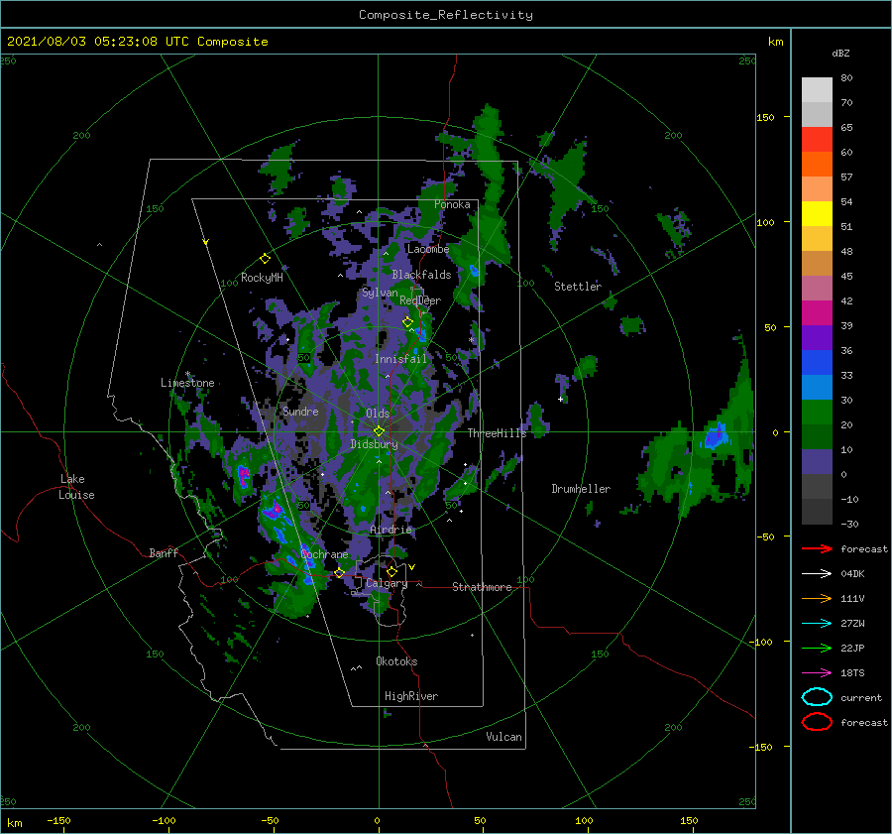892x834 pixels.
Task: Pick the red swatch between 65 and 60 dBZ
Action: 817,140
